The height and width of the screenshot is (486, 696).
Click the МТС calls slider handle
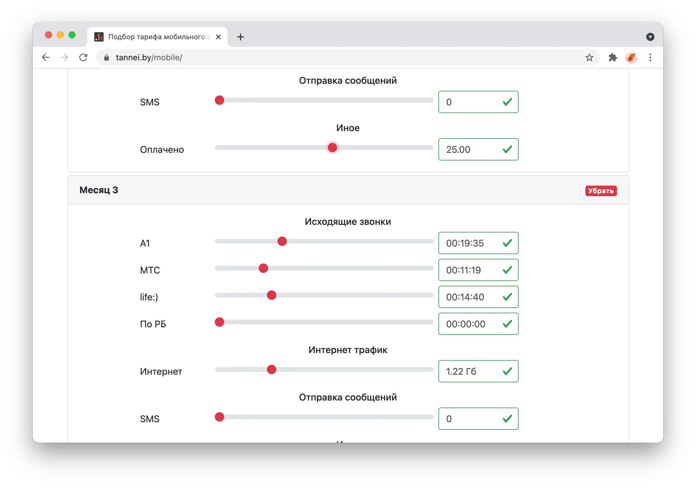coord(263,268)
